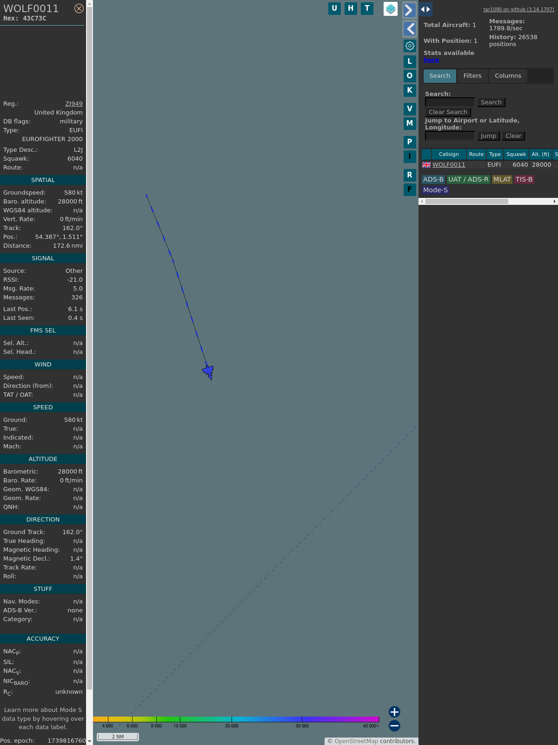Toggle the M map button
The image size is (558, 745).
point(410,123)
